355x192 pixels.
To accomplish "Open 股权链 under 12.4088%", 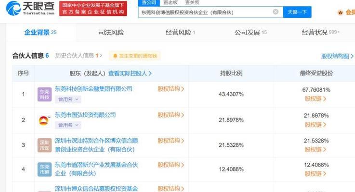I will click(316, 173).
